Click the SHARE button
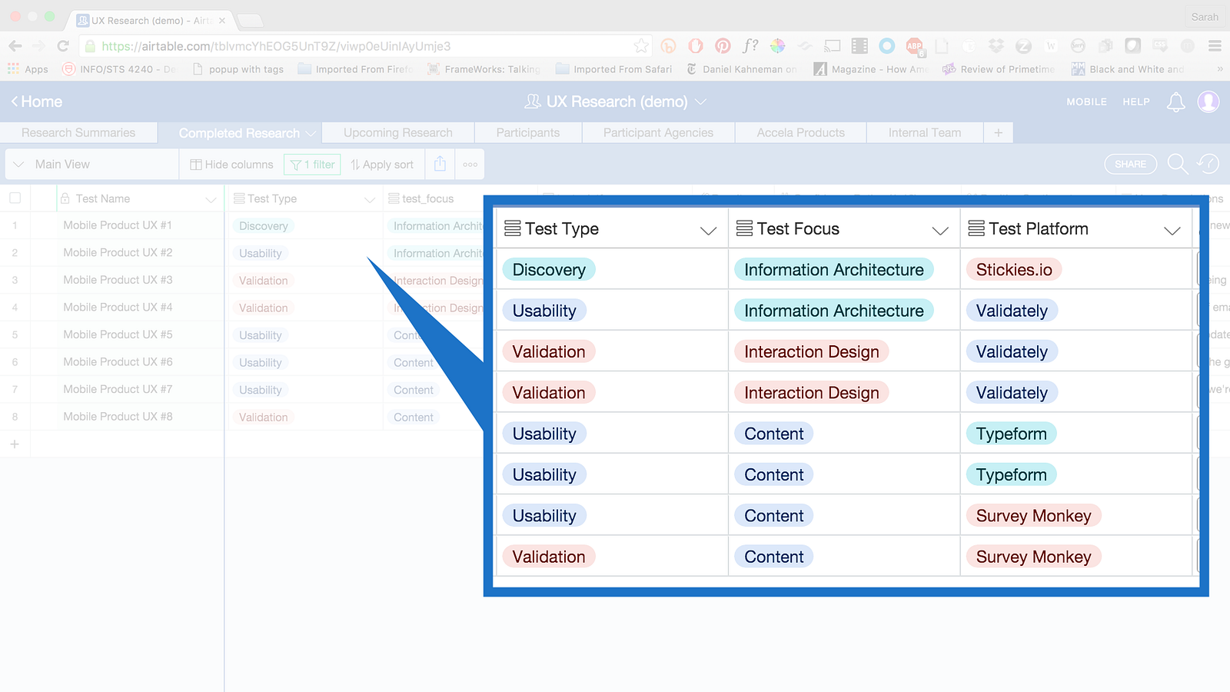 point(1130,164)
